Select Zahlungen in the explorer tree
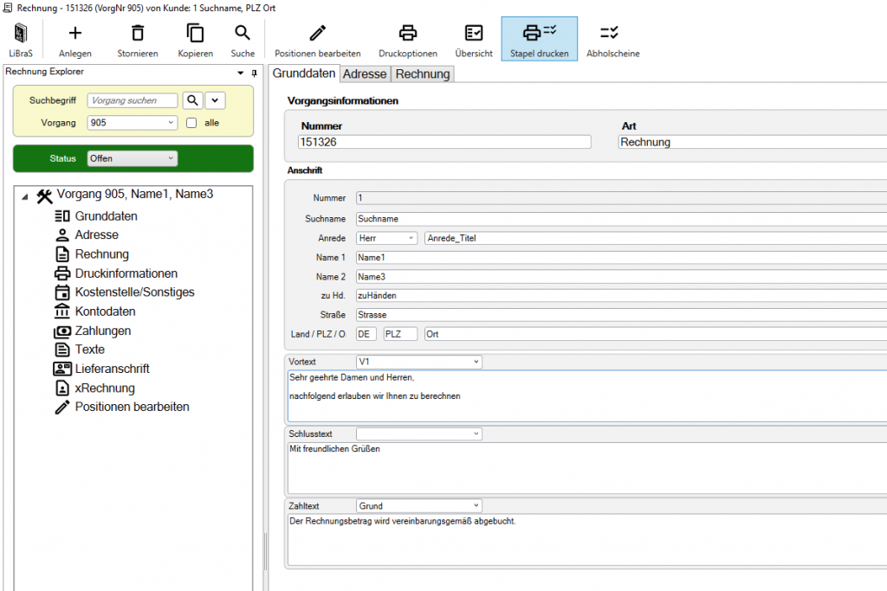The width and height of the screenshot is (887, 591). pyautogui.click(x=103, y=331)
